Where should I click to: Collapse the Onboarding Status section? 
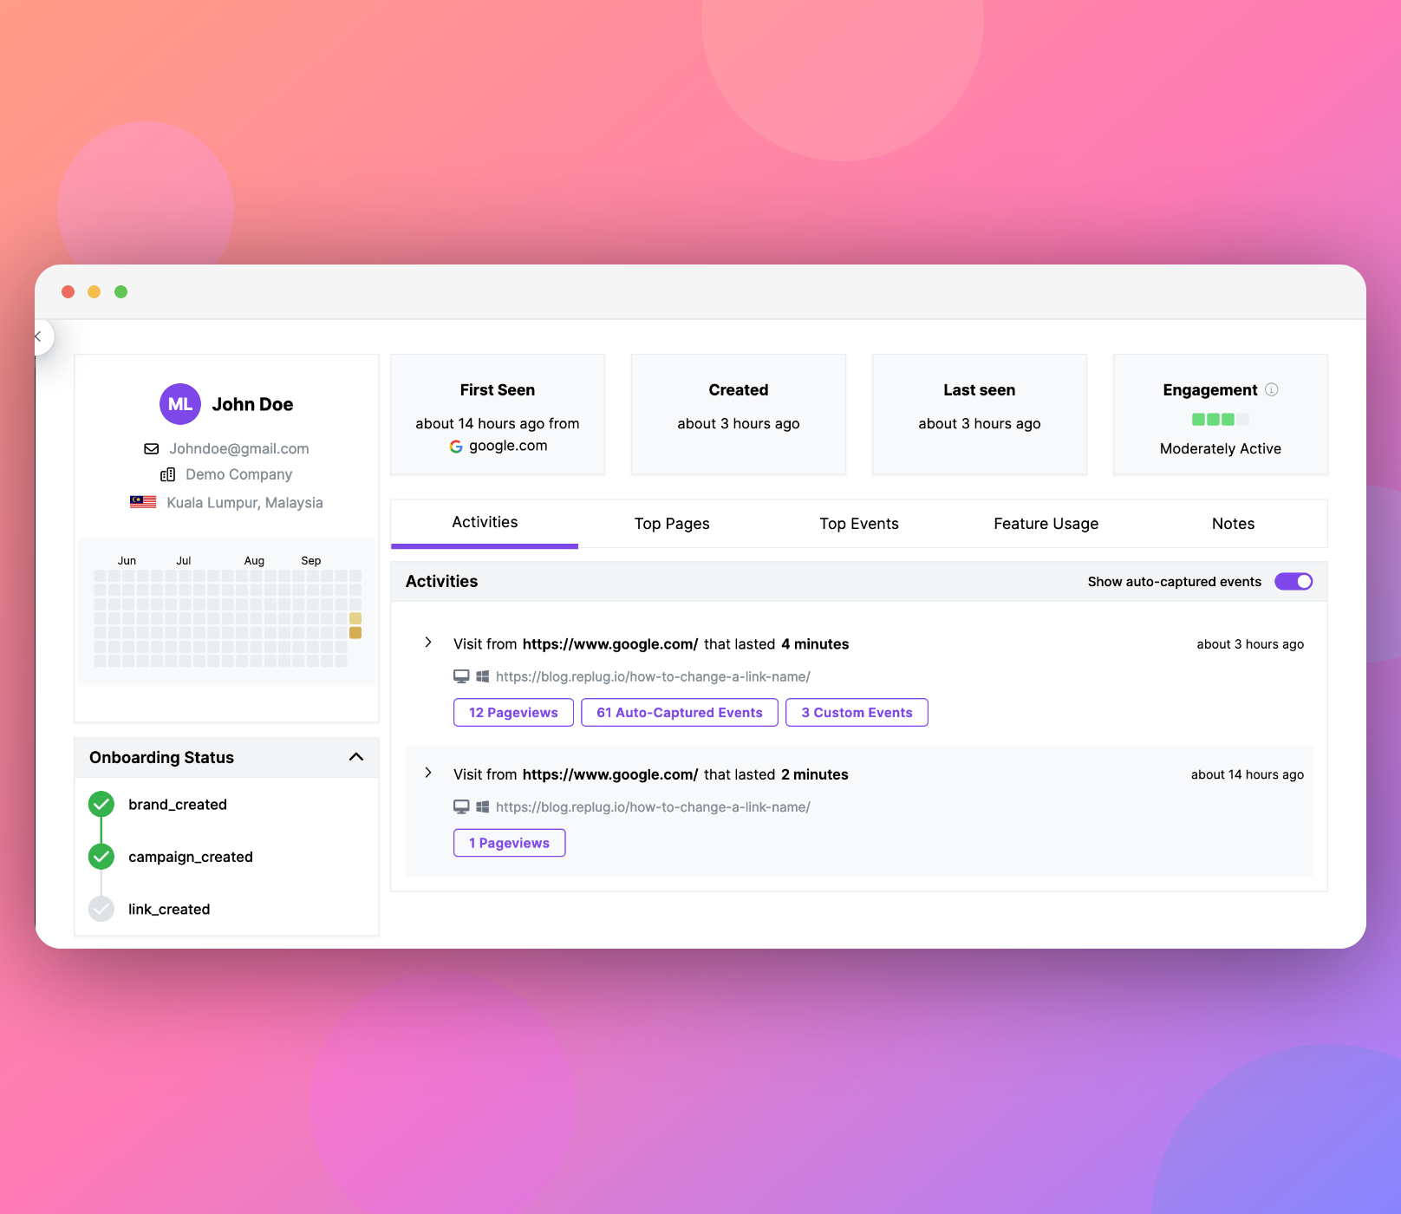pos(356,757)
